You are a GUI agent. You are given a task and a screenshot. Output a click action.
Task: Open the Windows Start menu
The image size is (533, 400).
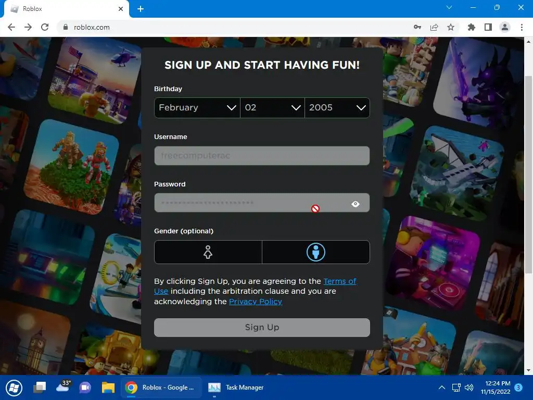(14, 387)
